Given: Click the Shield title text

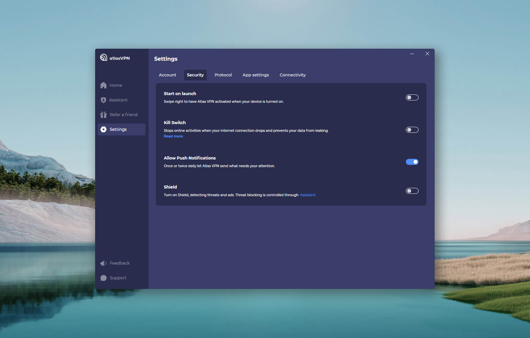Looking at the screenshot, I should point(170,187).
